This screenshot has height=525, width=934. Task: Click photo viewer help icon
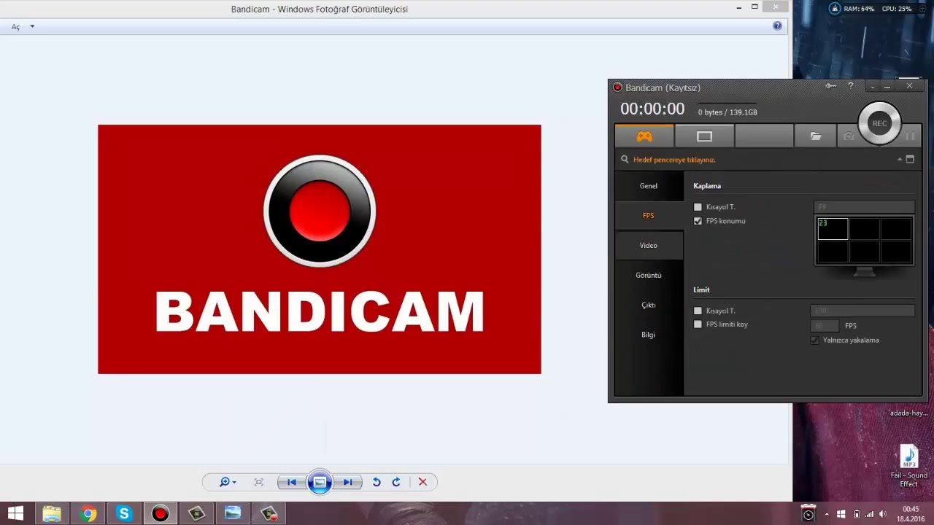coord(777,26)
